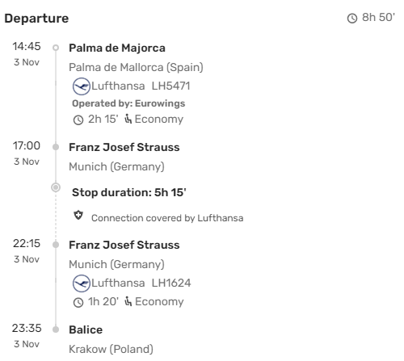Click the Lufthansa logo beside LH1624
The height and width of the screenshot is (361, 404).
coord(82,283)
